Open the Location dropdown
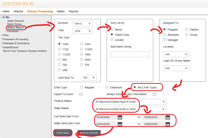This screenshot has width=208, height=138. coord(176,54)
